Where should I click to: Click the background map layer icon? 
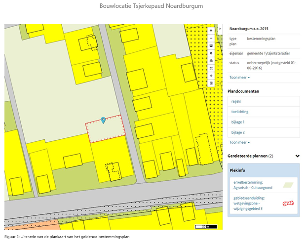pyautogui.click(x=211, y=46)
